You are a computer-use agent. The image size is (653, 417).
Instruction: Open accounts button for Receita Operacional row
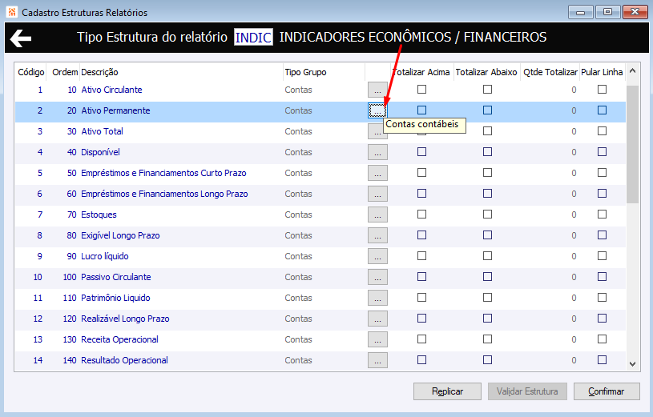pyautogui.click(x=377, y=339)
